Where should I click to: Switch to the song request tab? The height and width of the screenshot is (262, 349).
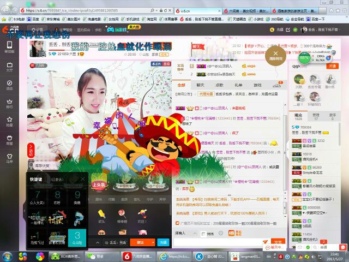(x=219, y=85)
